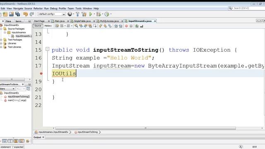Click the Profile Project clock icon
The width and height of the screenshot is (265, 149).
[107, 14]
